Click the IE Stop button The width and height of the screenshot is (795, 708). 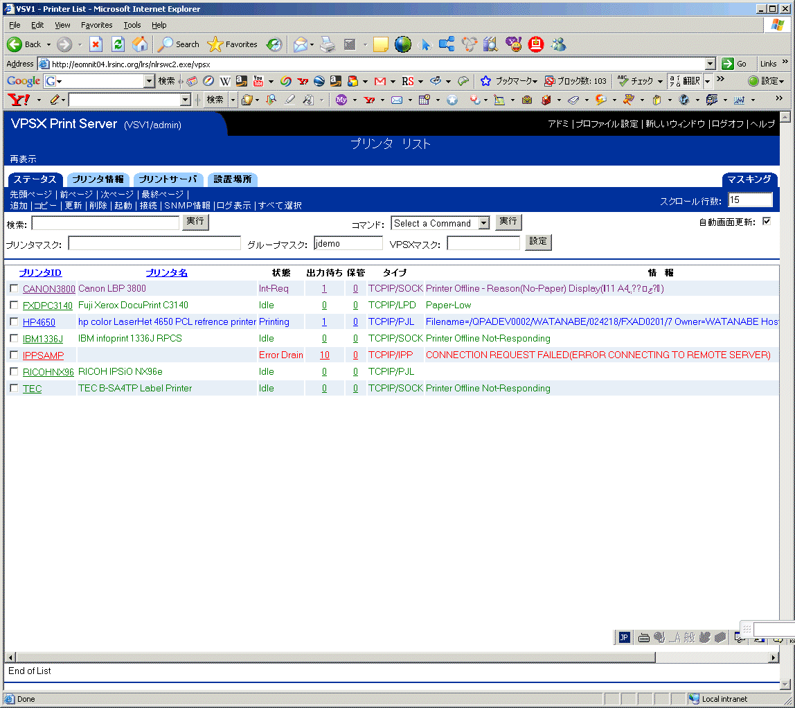96,44
